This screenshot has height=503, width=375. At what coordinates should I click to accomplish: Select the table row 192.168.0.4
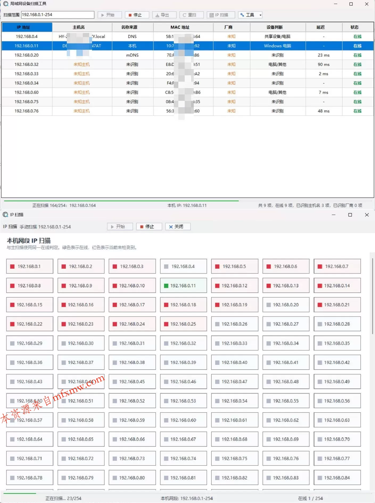click(188, 36)
